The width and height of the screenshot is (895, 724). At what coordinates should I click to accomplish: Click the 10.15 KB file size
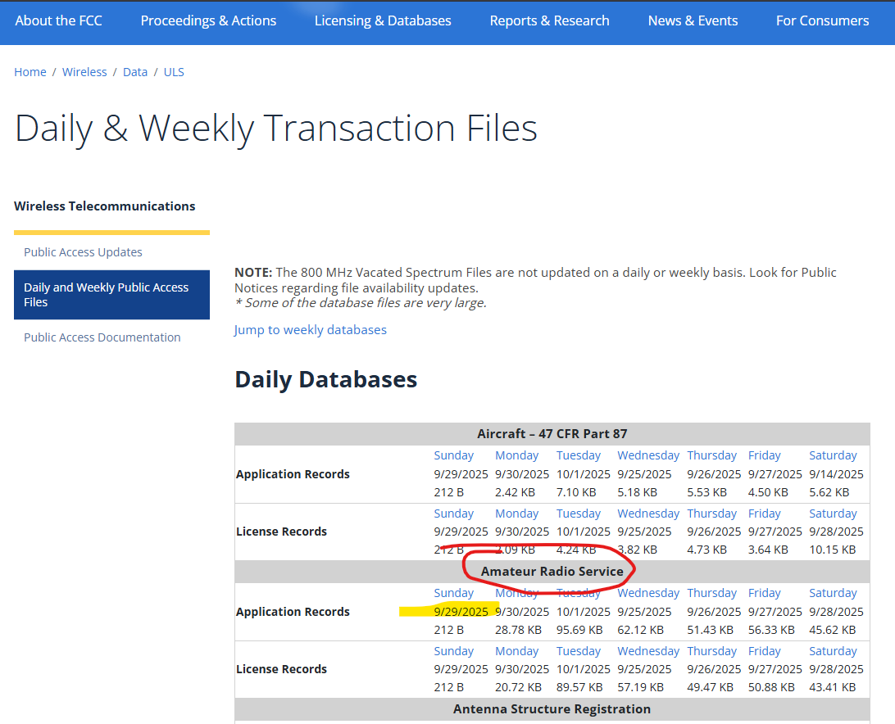pyautogui.click(x=832, y=550)
